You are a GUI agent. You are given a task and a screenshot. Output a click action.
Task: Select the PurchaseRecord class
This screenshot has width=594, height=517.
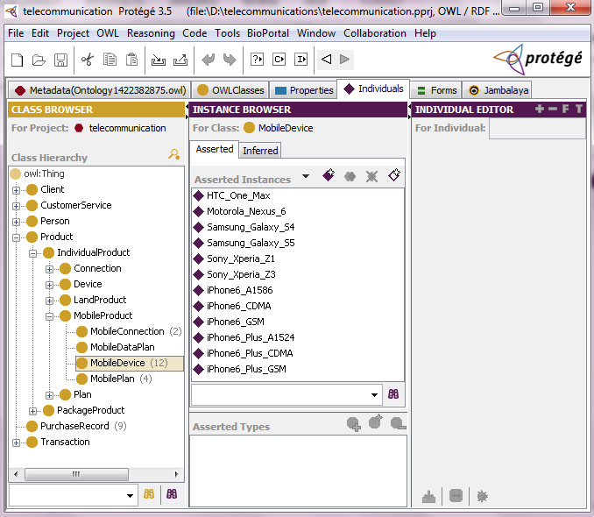(76, 426)
